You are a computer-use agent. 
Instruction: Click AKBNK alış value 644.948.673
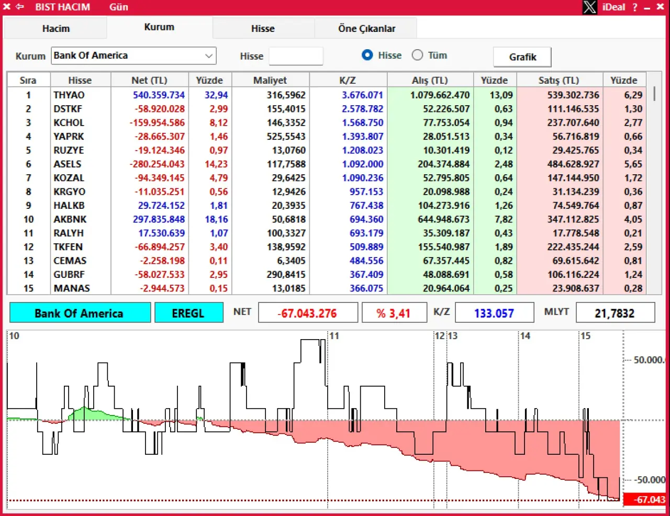(x=443, y=219)
